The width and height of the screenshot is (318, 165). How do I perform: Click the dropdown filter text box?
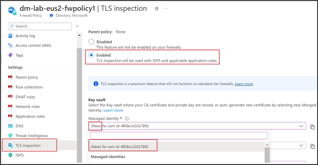[x=179, y=136]
